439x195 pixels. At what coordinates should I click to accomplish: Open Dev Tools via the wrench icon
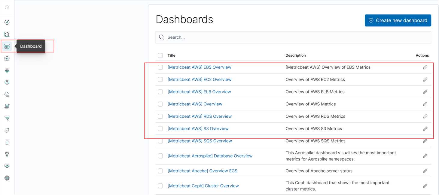(x=7, y=154)
